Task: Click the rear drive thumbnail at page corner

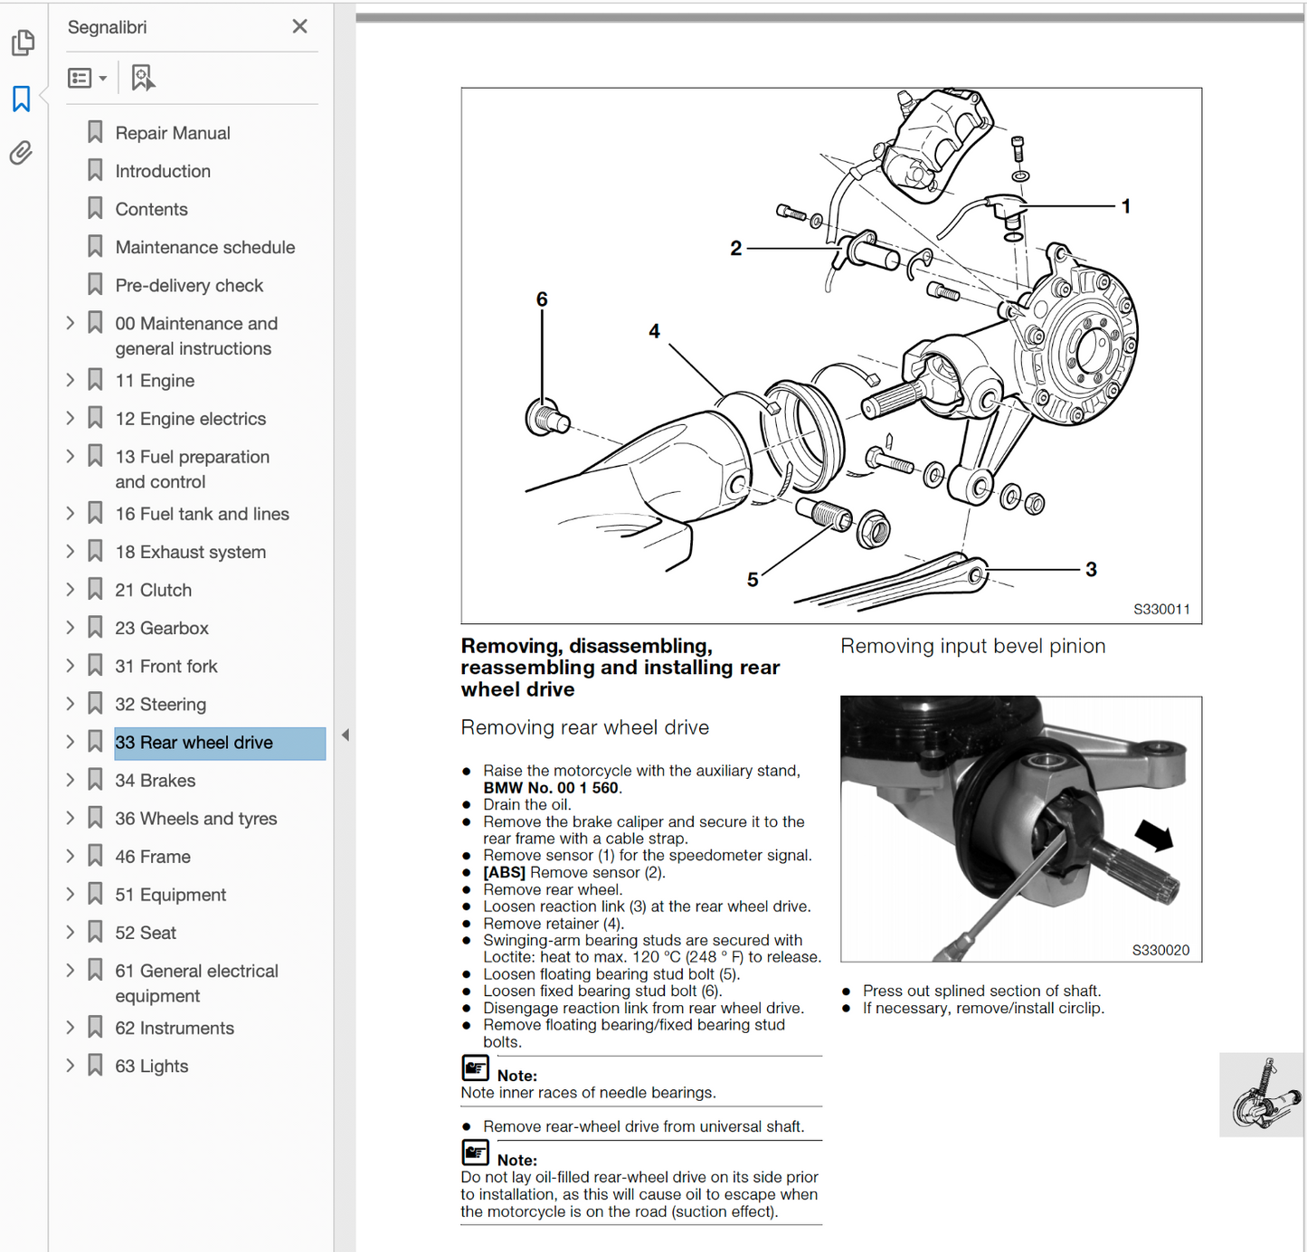Action: 1263,1095
